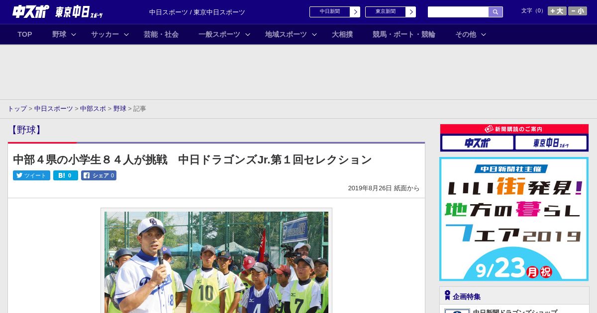
Task: Click arrow next to 東京新聞
Action: pos(411,12)
